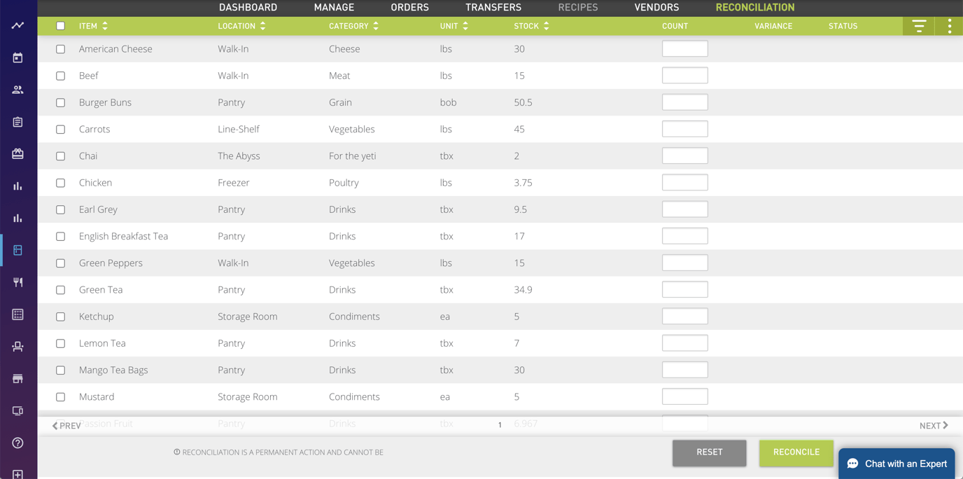Click the three-dot more options icon
The height and width of the screenshot is (479, 963).
click(949, 26)
